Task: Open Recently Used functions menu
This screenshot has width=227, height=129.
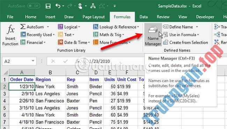Action: point(38,34)
